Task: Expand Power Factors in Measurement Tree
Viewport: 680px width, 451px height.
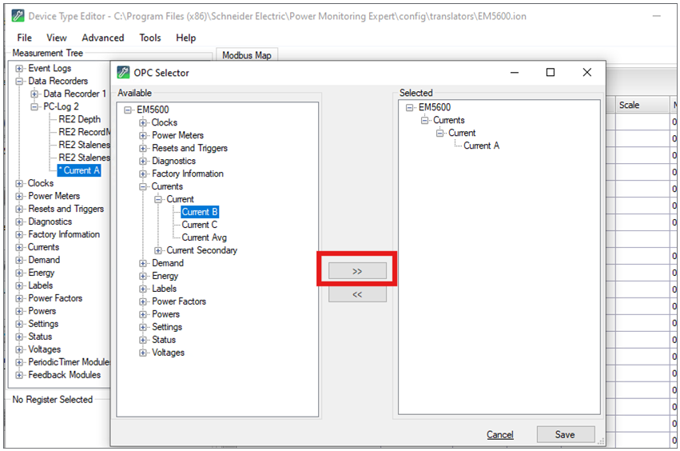Action: point(19,298)
